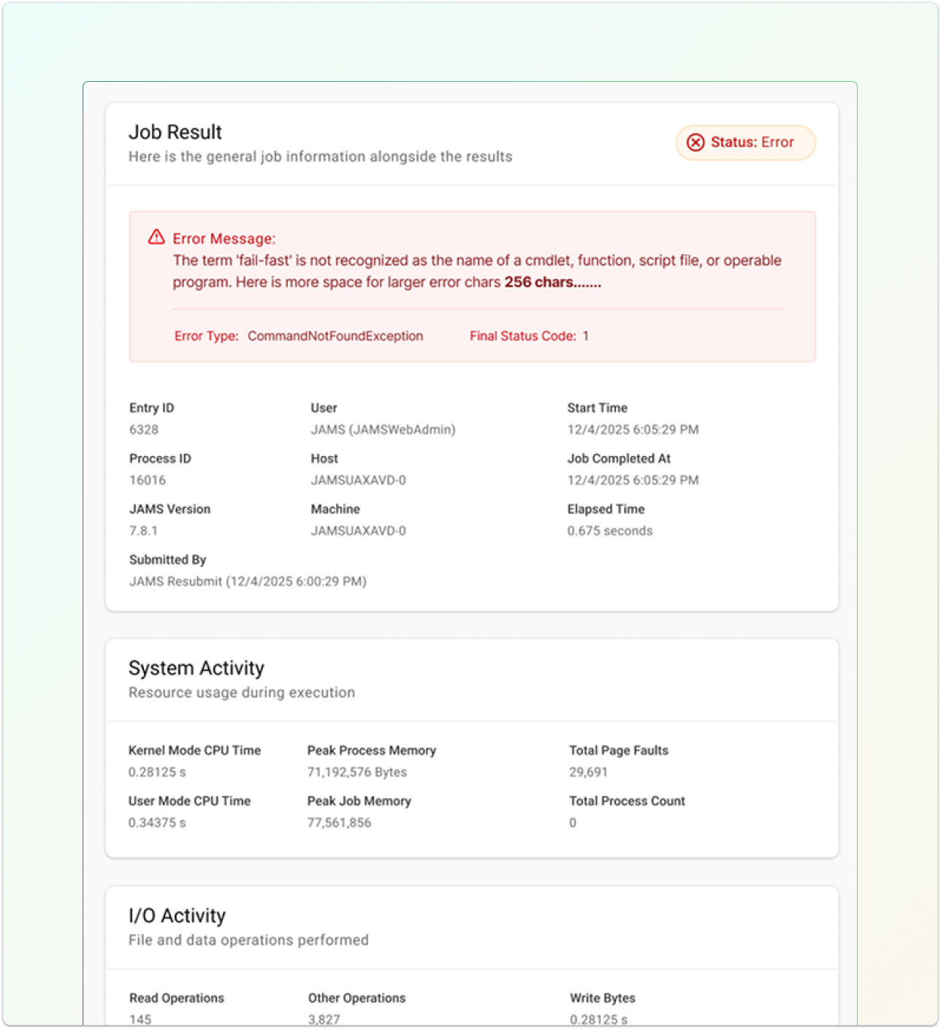Image resolution: width=941 pixels, height=1029 pixels.
Task: Click the Elapsed Time value 0.675 seconds
Action: coord(609,531)
